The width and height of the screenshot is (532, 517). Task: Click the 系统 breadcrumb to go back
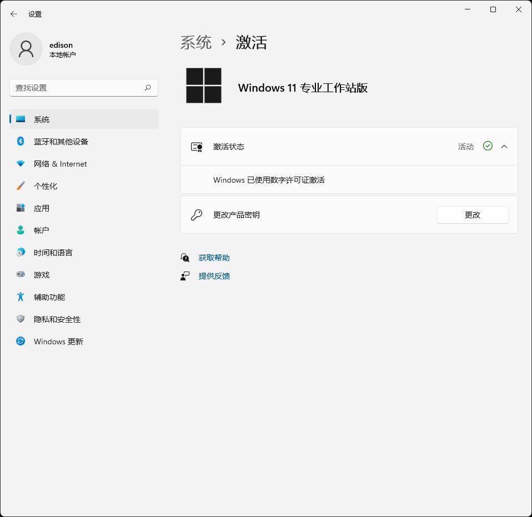(195, 42)
